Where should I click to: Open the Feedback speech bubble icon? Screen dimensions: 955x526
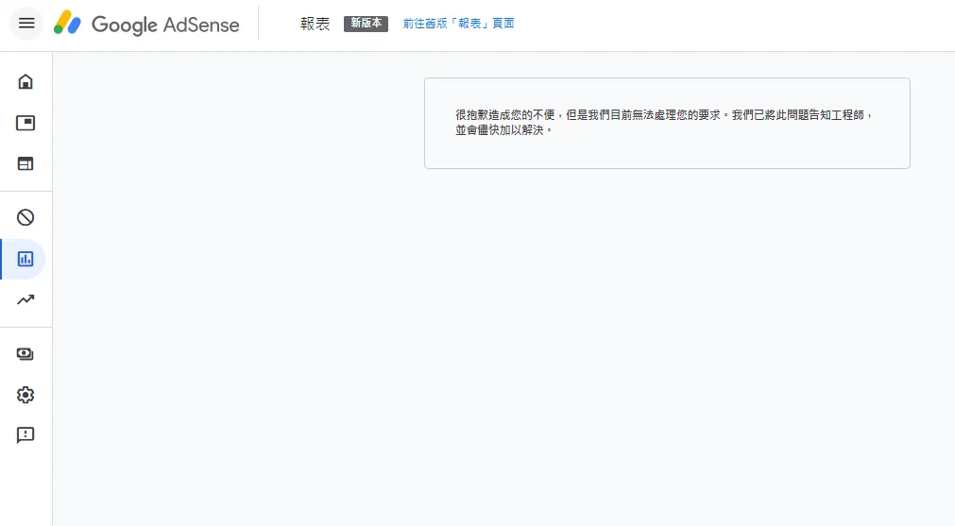point(26,435)
